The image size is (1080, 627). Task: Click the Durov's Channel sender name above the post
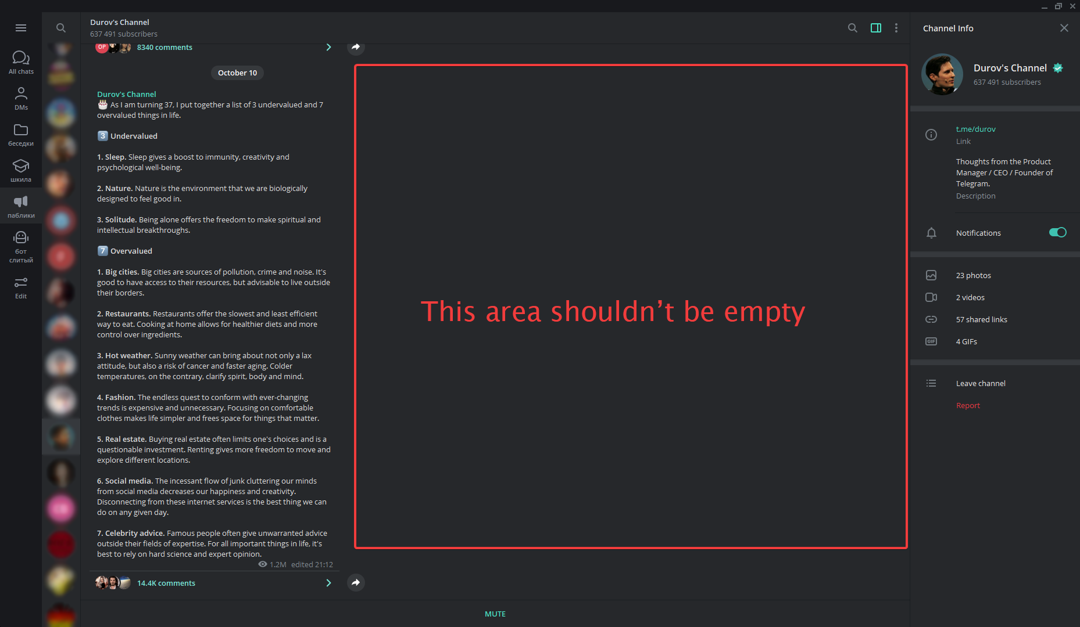pyautogui.click(x=127, y=94)
